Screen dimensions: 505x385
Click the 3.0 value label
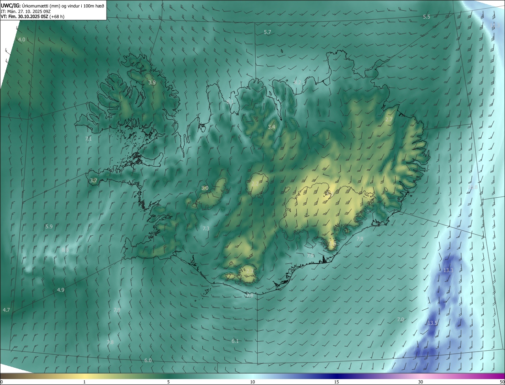tap(205, 188)
